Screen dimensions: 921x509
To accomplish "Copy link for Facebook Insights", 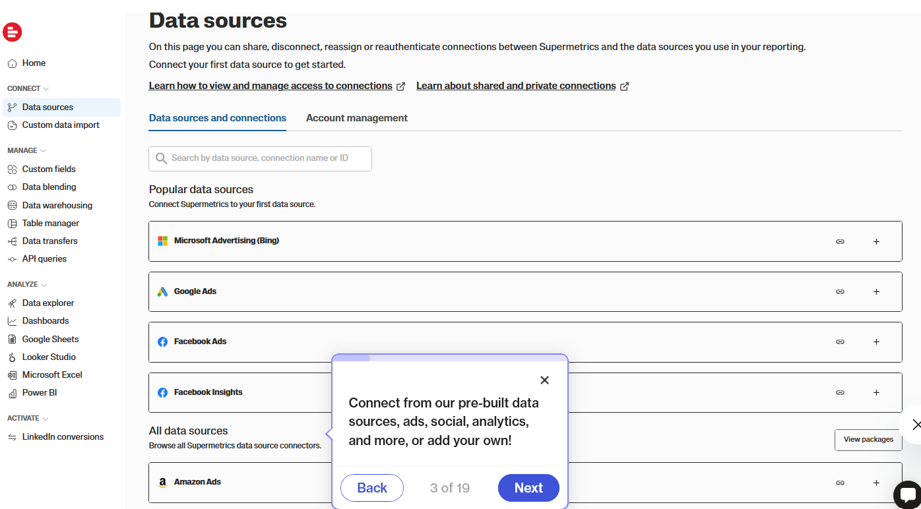I will (x=840, y=392).
